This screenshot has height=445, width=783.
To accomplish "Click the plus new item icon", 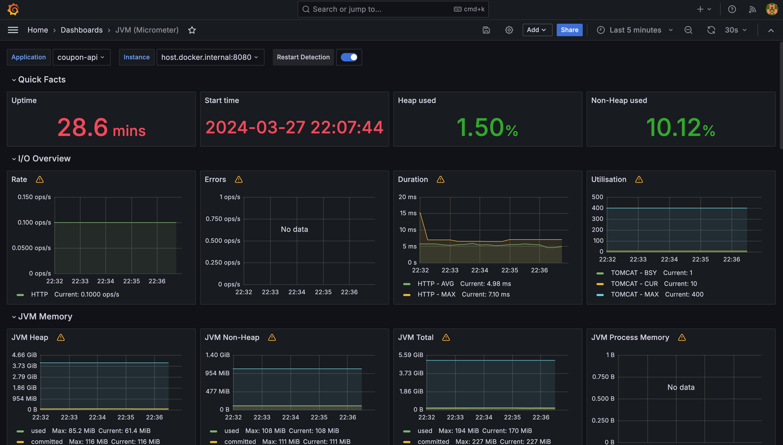I will tap(700, 9).
